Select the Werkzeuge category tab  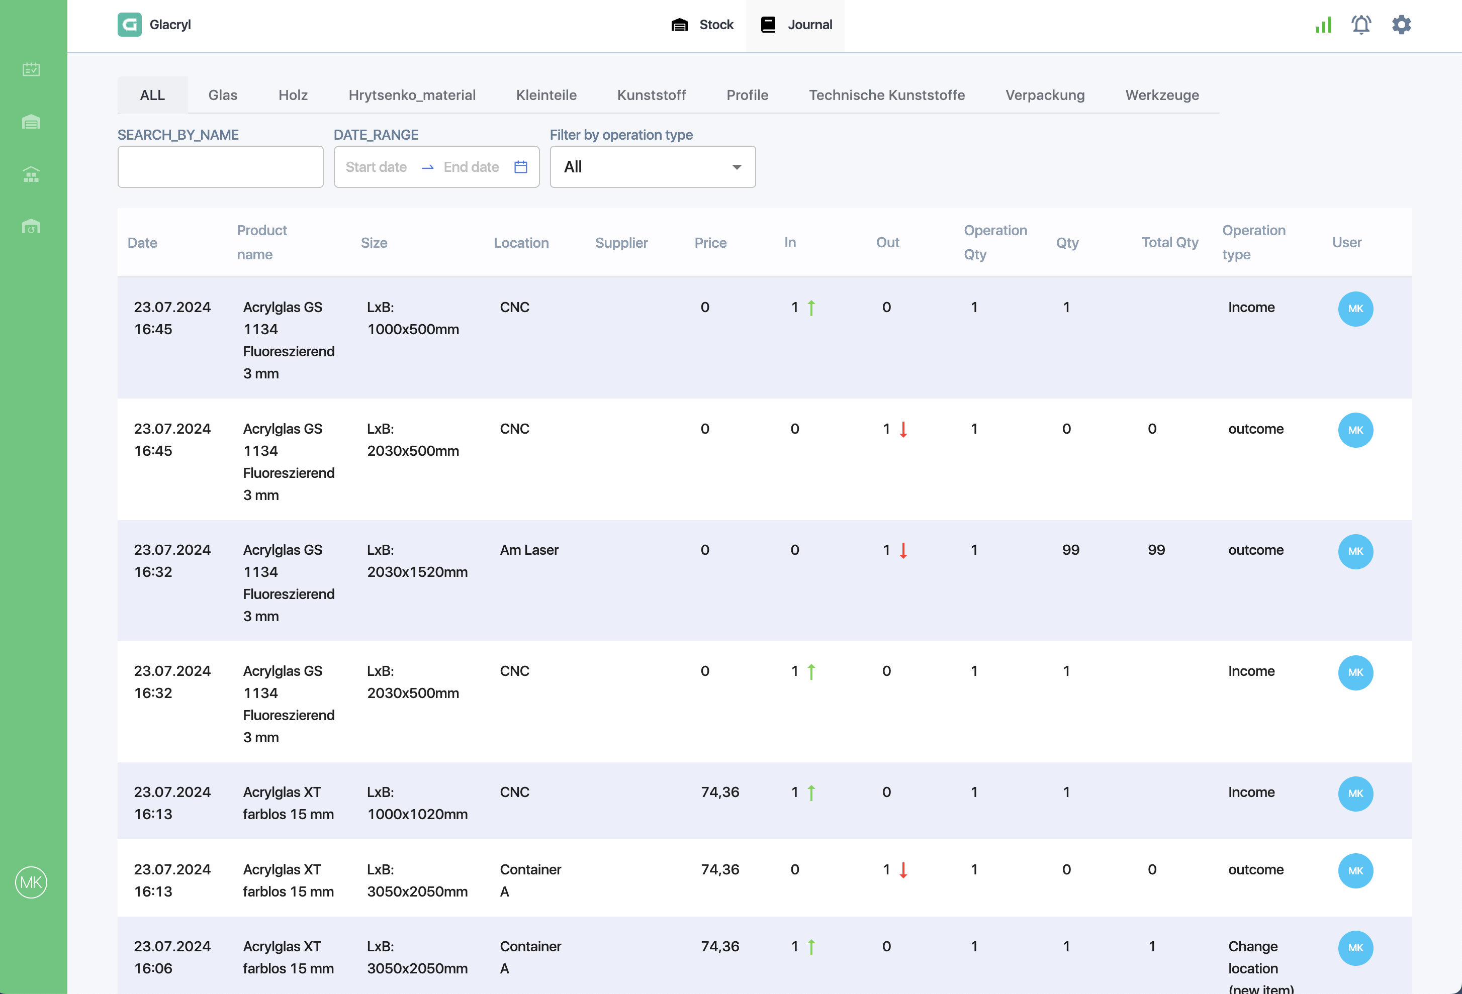(x=1162, y=95)
